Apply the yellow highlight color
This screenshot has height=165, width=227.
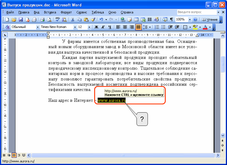pos(195,27)
